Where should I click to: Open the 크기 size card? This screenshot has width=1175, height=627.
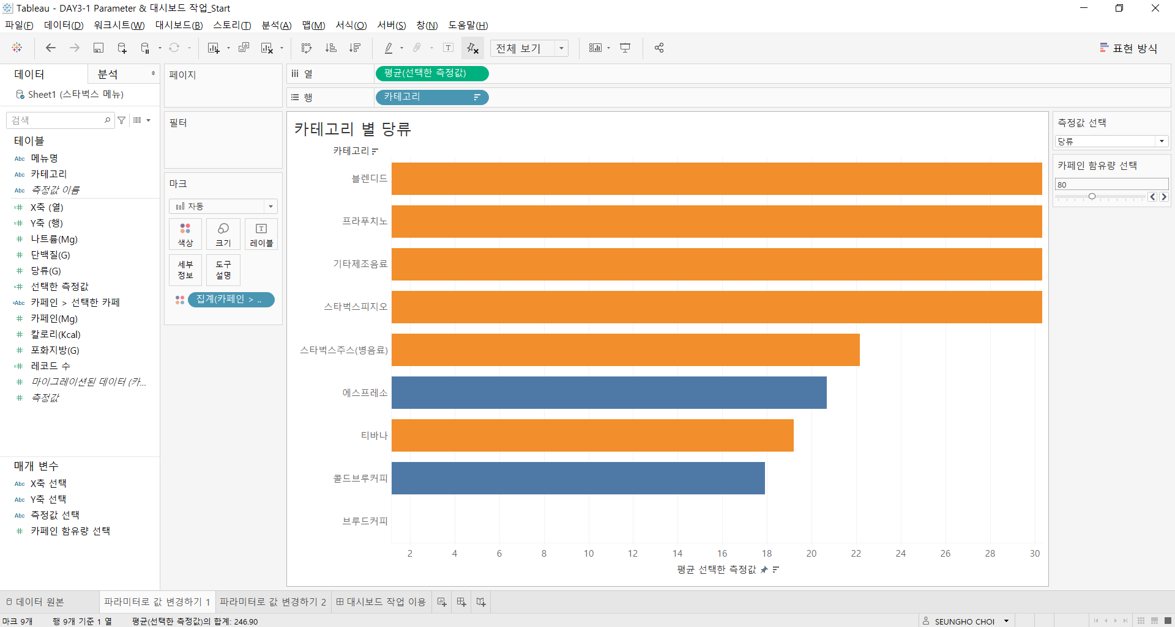223,235
